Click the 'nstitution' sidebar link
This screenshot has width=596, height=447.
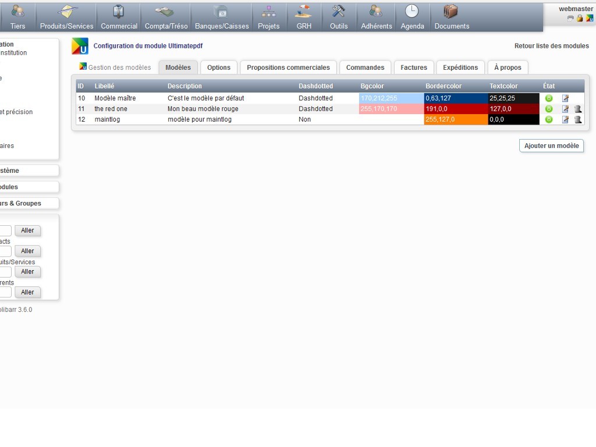13,52
